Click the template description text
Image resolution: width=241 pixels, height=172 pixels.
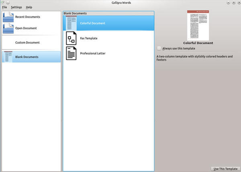(x=194, y=58)
